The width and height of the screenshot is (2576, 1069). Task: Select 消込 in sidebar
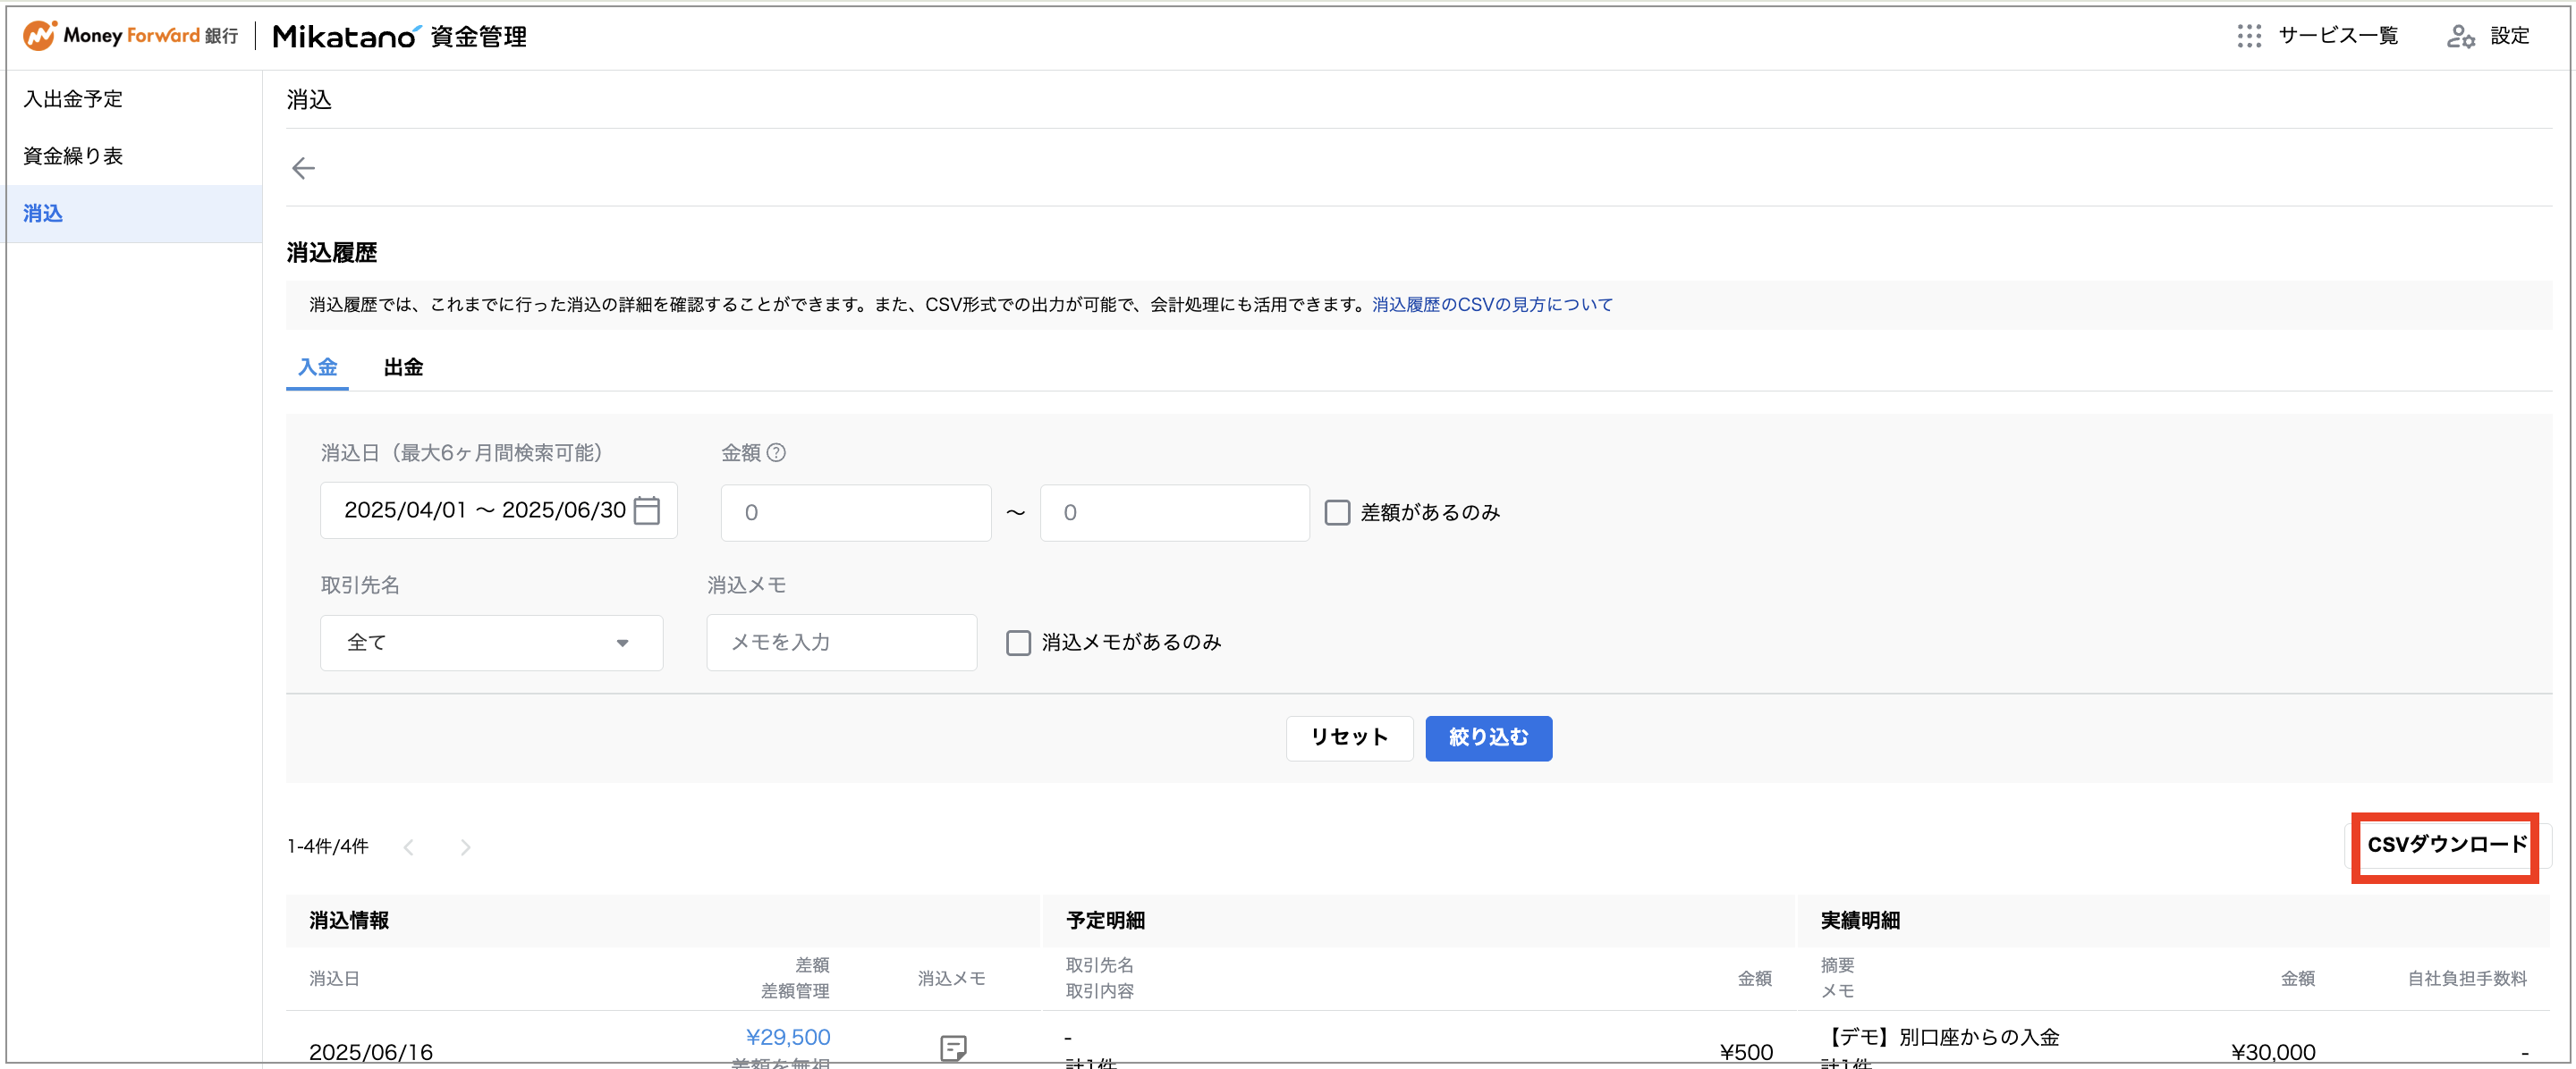pyautogui.click(x=134, y=213)
